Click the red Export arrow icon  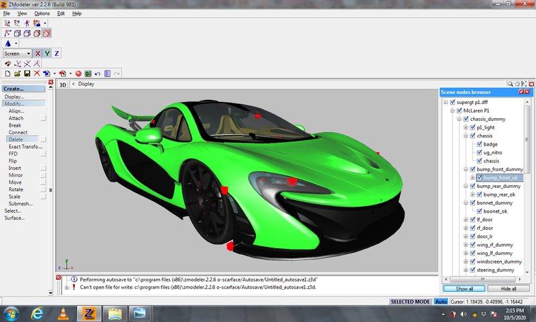click(62, 74)
